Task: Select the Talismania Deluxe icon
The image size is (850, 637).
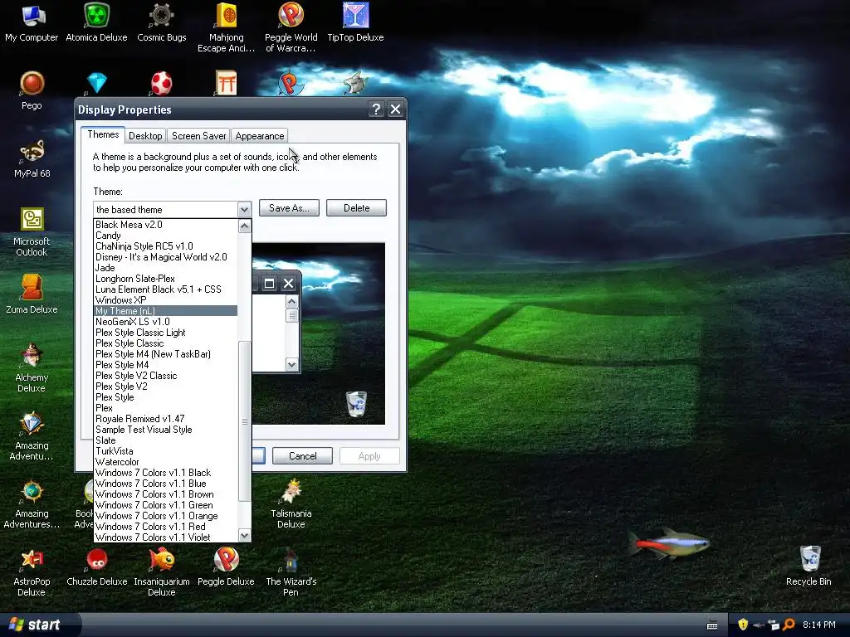Action: tap(291, 503)
